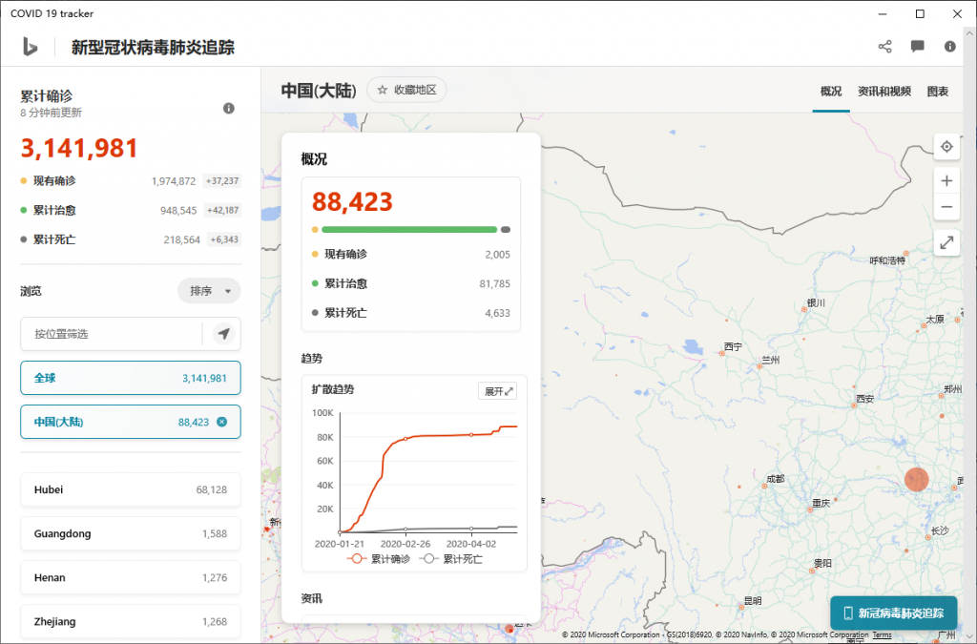The width and height of the screenshot is (977, 644).
Task: Show info about total confirmed cases
Action: (229, 109)
